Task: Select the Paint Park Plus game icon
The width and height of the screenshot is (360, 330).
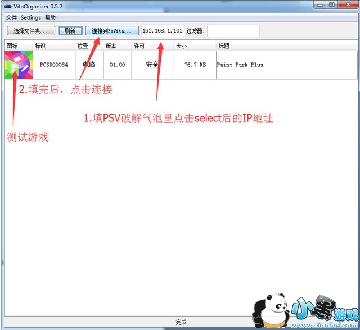Action: coord(19,65)
